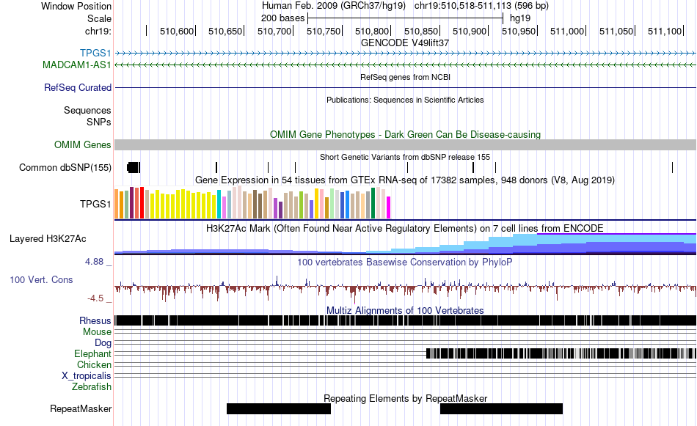Open 'Basewise Conservation by PhyloP' title

405,262
